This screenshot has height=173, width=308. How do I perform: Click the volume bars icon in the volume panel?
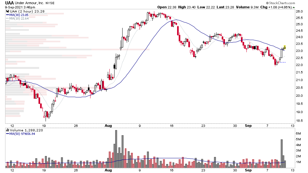[8, 130]
